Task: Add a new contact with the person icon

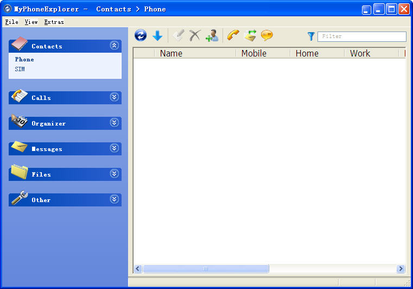Action: (212, 36)
